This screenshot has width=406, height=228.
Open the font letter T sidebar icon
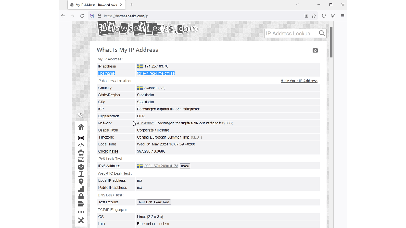[x=81, y=174]
